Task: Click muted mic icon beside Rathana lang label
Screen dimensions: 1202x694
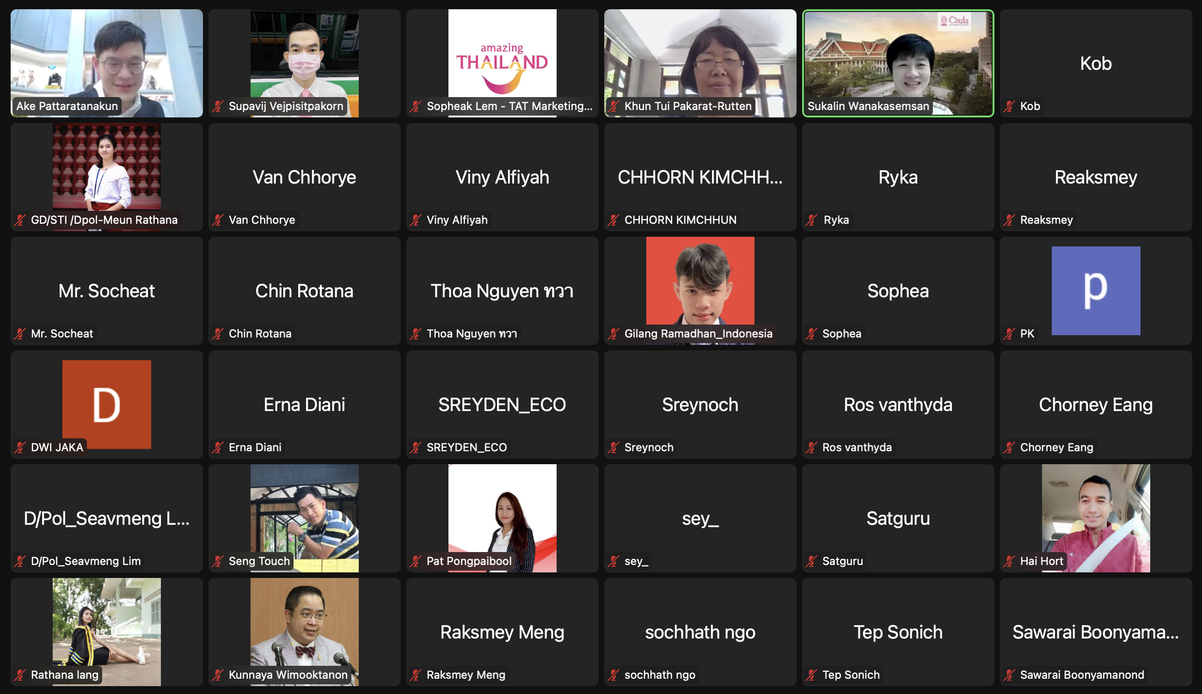Action: pyautogui.click(x=20, y=675)
